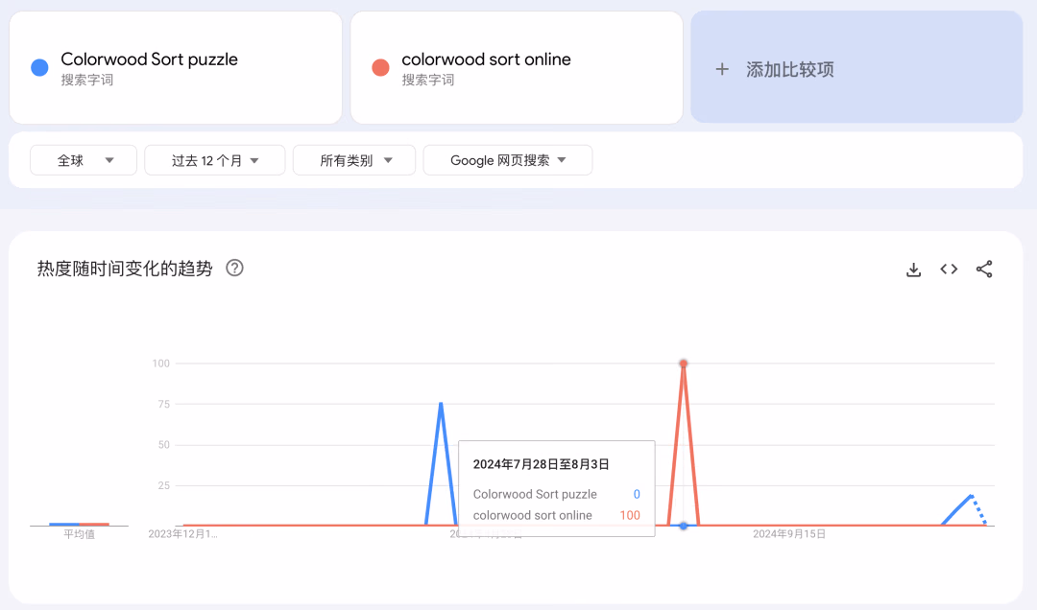Viewport: 1037px width, 610px height.
Task: Click 搜索字词 under Colorwood Sort puzzle
Action: point(87,80)
